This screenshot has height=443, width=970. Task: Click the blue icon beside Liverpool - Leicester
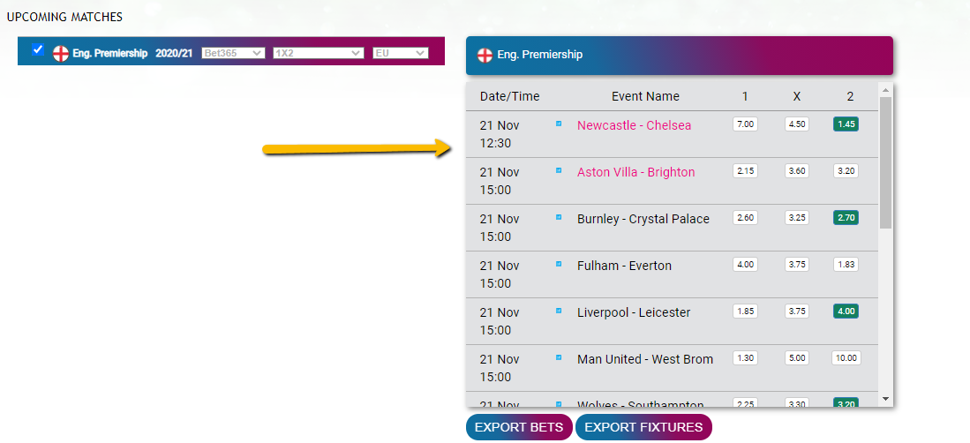[559, 311]
